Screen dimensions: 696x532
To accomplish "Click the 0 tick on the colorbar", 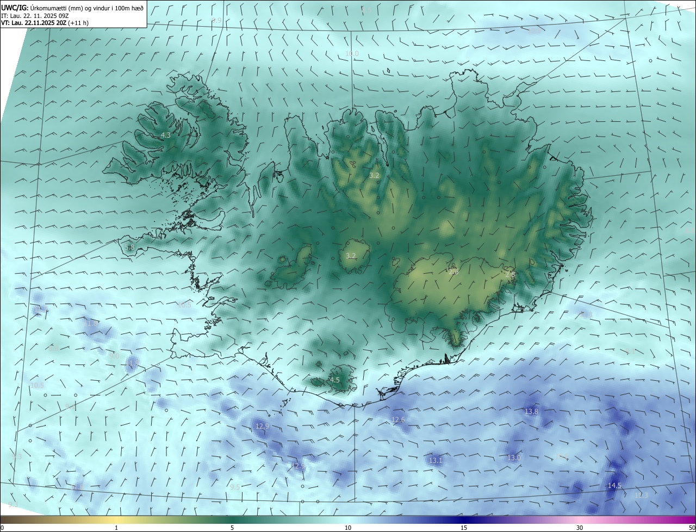I will (2, 528).
